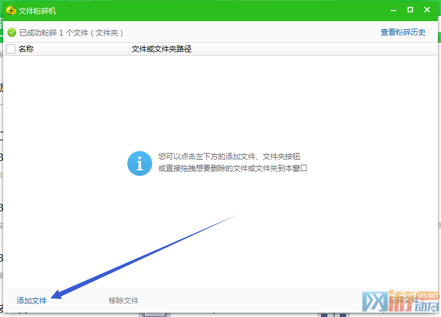Click the 360 logo in title bar

pos(11,11)
